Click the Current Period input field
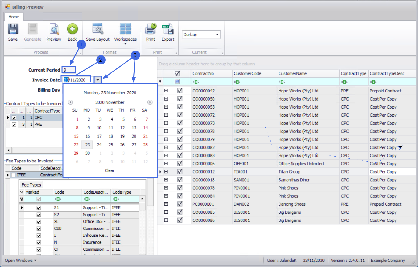Screen dimensions: 418x267 tap(68, 70)
